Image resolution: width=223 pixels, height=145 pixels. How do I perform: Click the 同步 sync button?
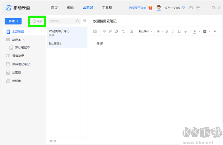[x=37, y=21]
